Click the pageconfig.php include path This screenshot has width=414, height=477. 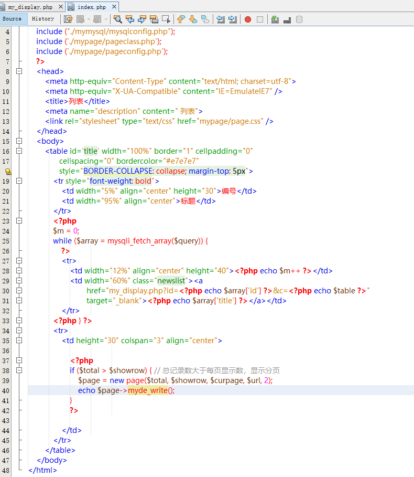115,52
